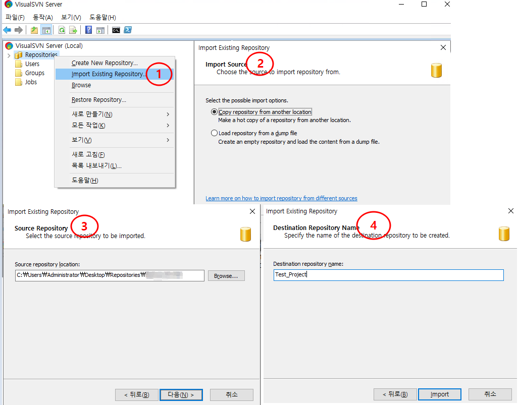Click the Destination repository name field
Screen dimensions: 518x405
[389, 275]
